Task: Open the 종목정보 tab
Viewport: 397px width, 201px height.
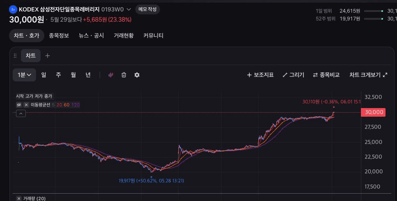Action: click(x=59, y=36)
